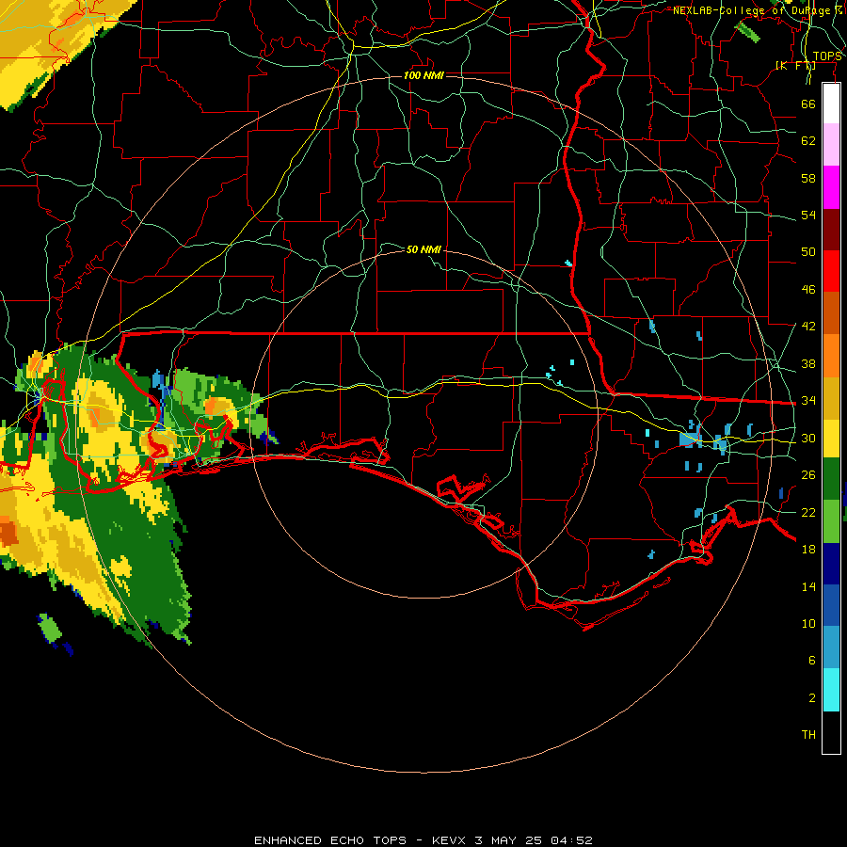Click the legend value 34

click(808, 400)
